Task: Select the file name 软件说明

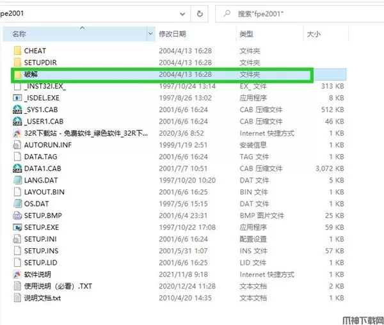Action: (38, 274)
